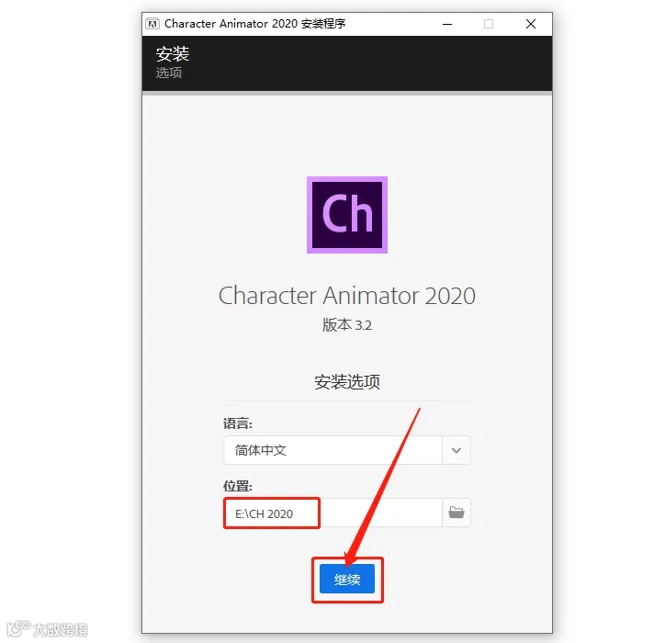
Task: Click the 选项 subtitle in the header
Action: [x=169, y=73]
